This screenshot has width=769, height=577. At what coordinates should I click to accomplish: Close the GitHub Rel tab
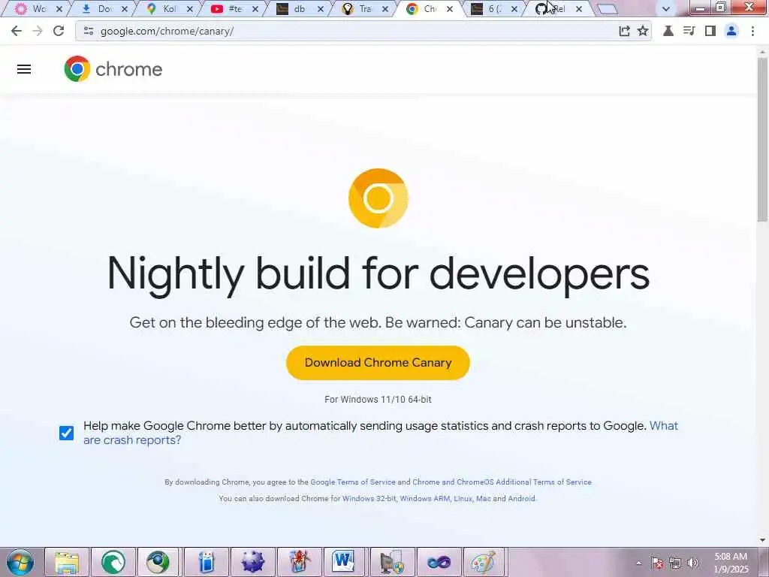pos(579,9)
